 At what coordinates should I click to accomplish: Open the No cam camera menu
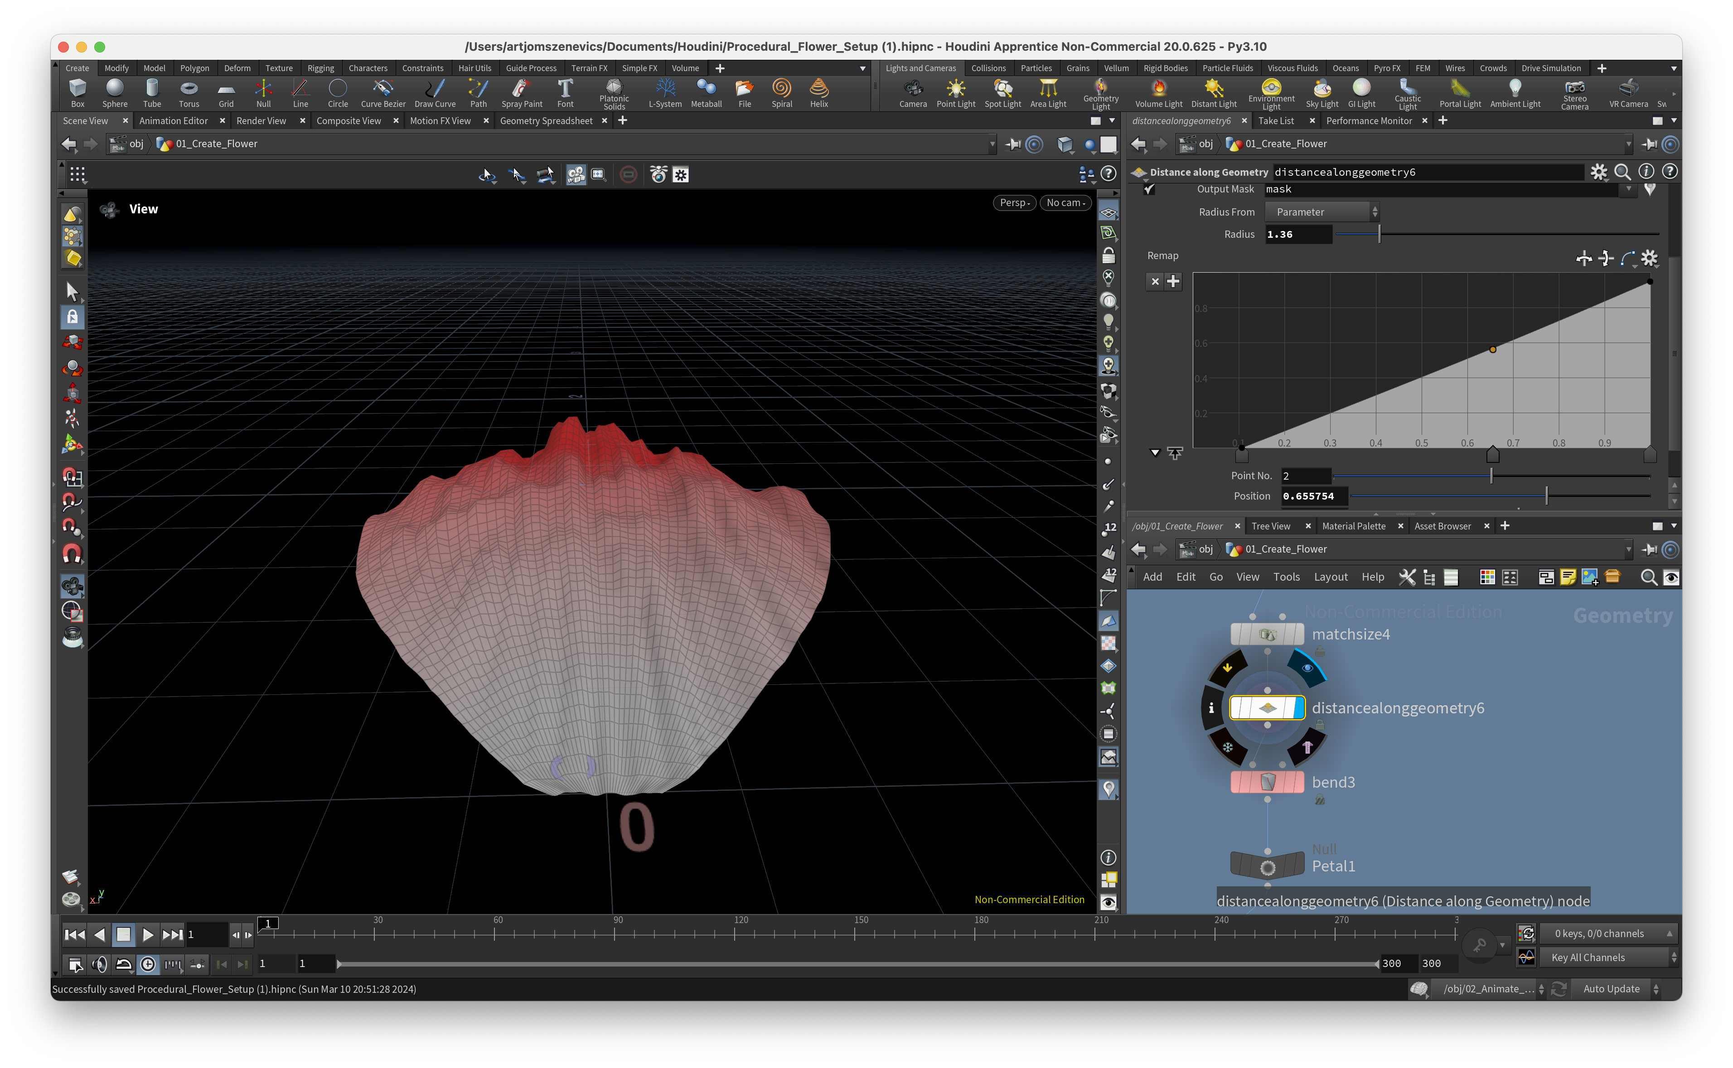1065,203
